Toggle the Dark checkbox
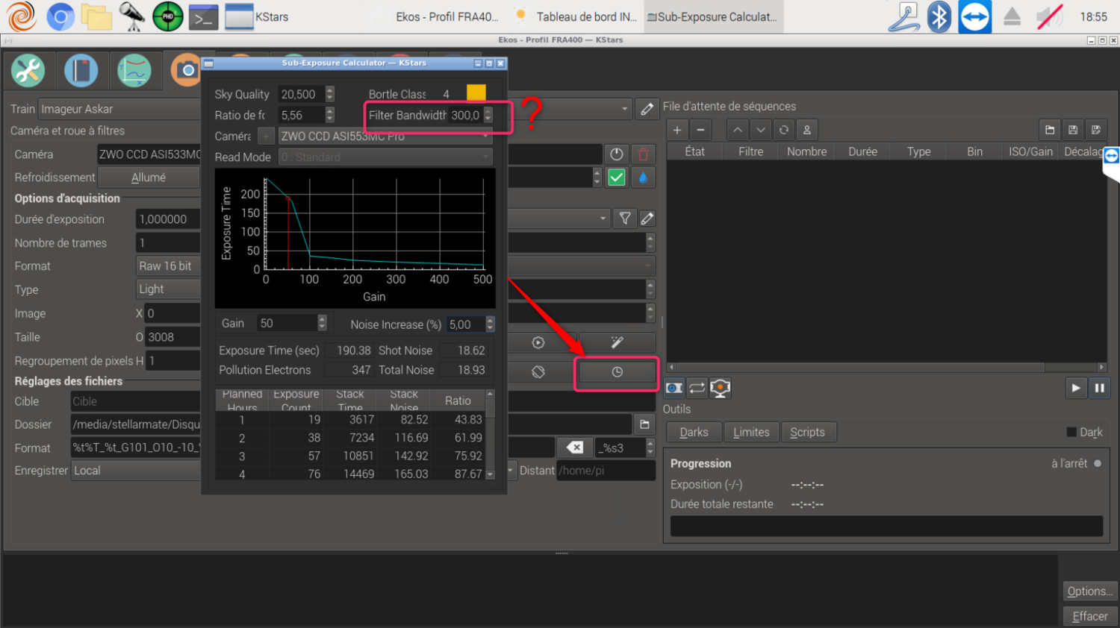 pos(1071,433)
